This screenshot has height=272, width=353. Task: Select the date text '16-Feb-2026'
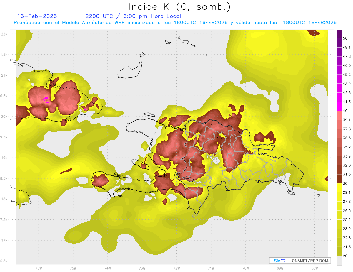click(37, 16)
